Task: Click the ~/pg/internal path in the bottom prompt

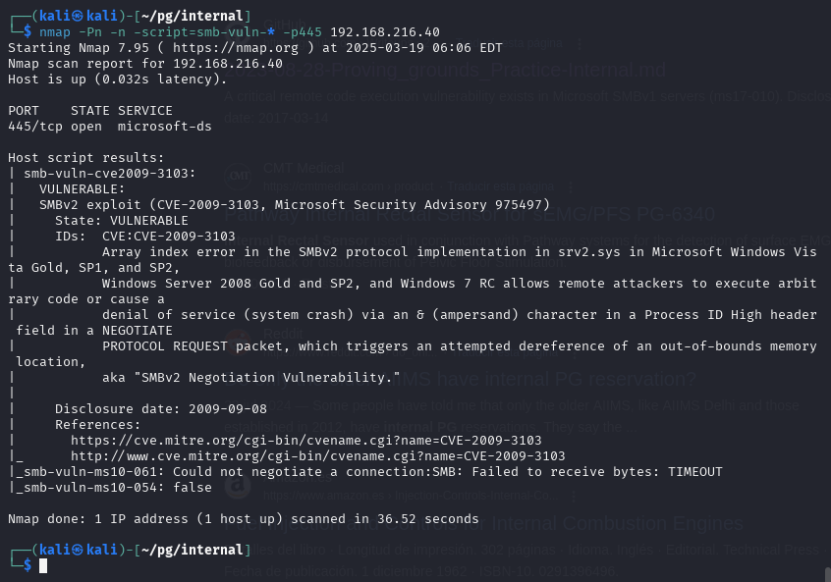Action: (x=193, y=551)
